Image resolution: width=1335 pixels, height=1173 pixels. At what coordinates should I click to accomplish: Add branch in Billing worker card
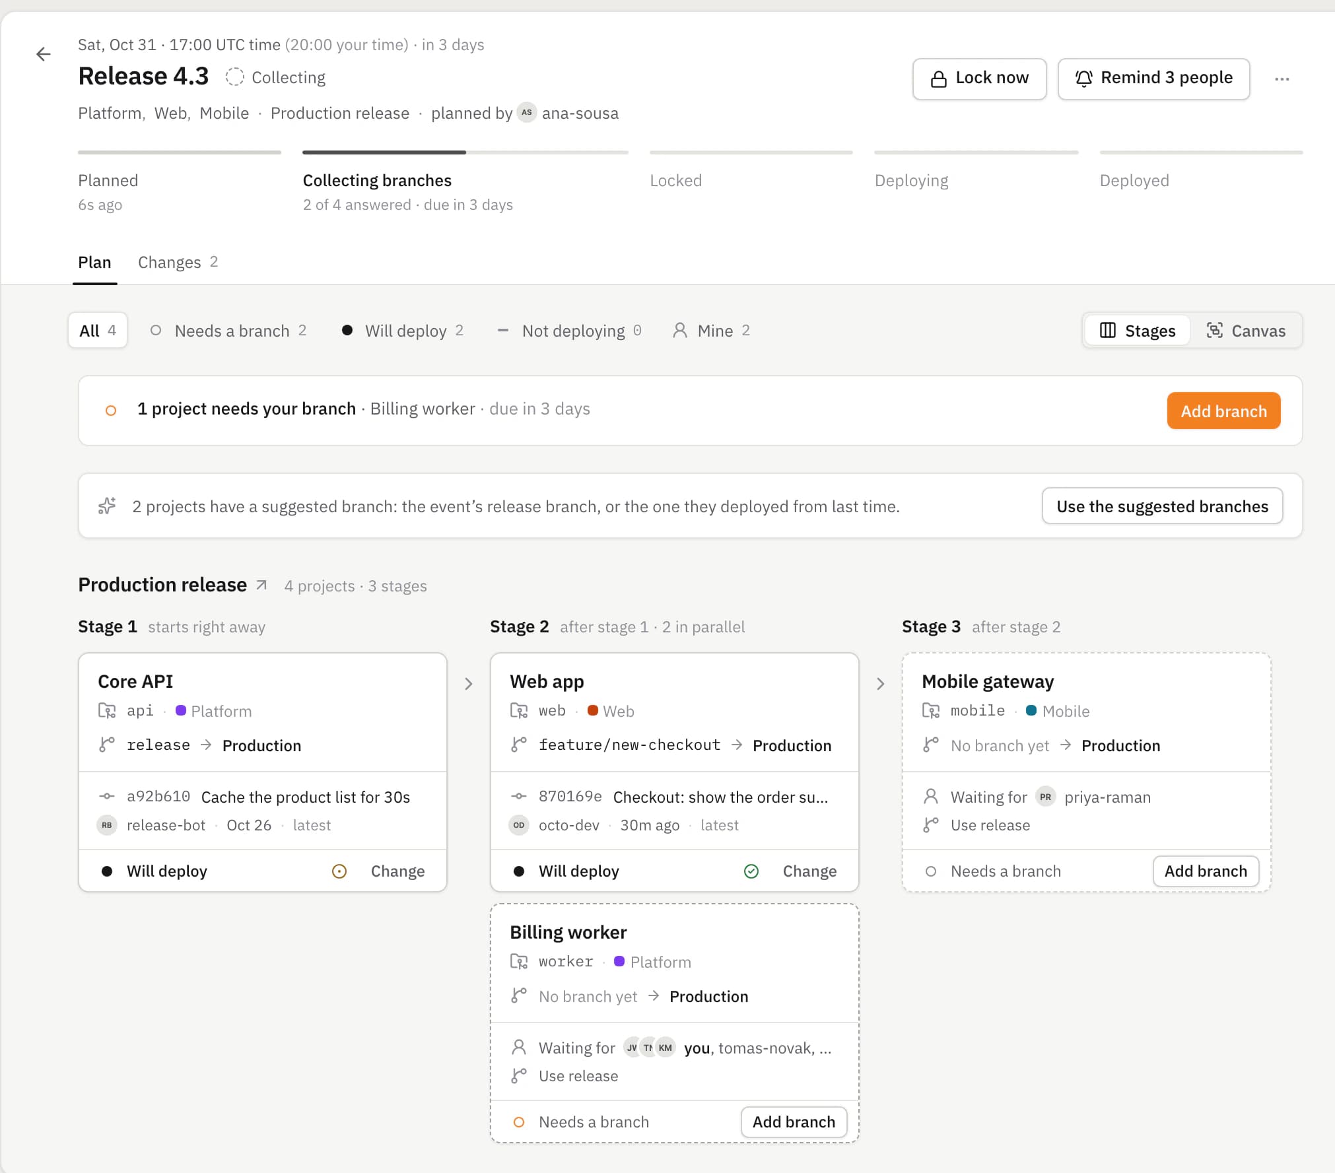[794, 1122]
